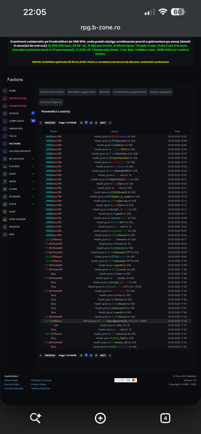Open the Shop Houses icon

click(5, 219)
